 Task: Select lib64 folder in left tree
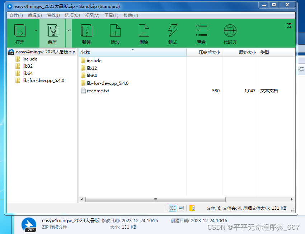coord(24,73)
